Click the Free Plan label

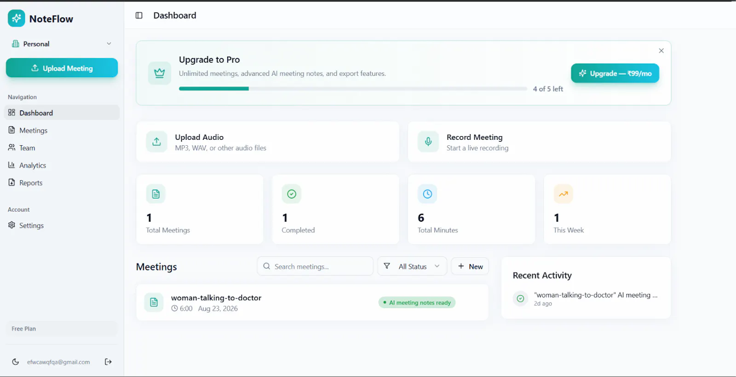[24, 329]
